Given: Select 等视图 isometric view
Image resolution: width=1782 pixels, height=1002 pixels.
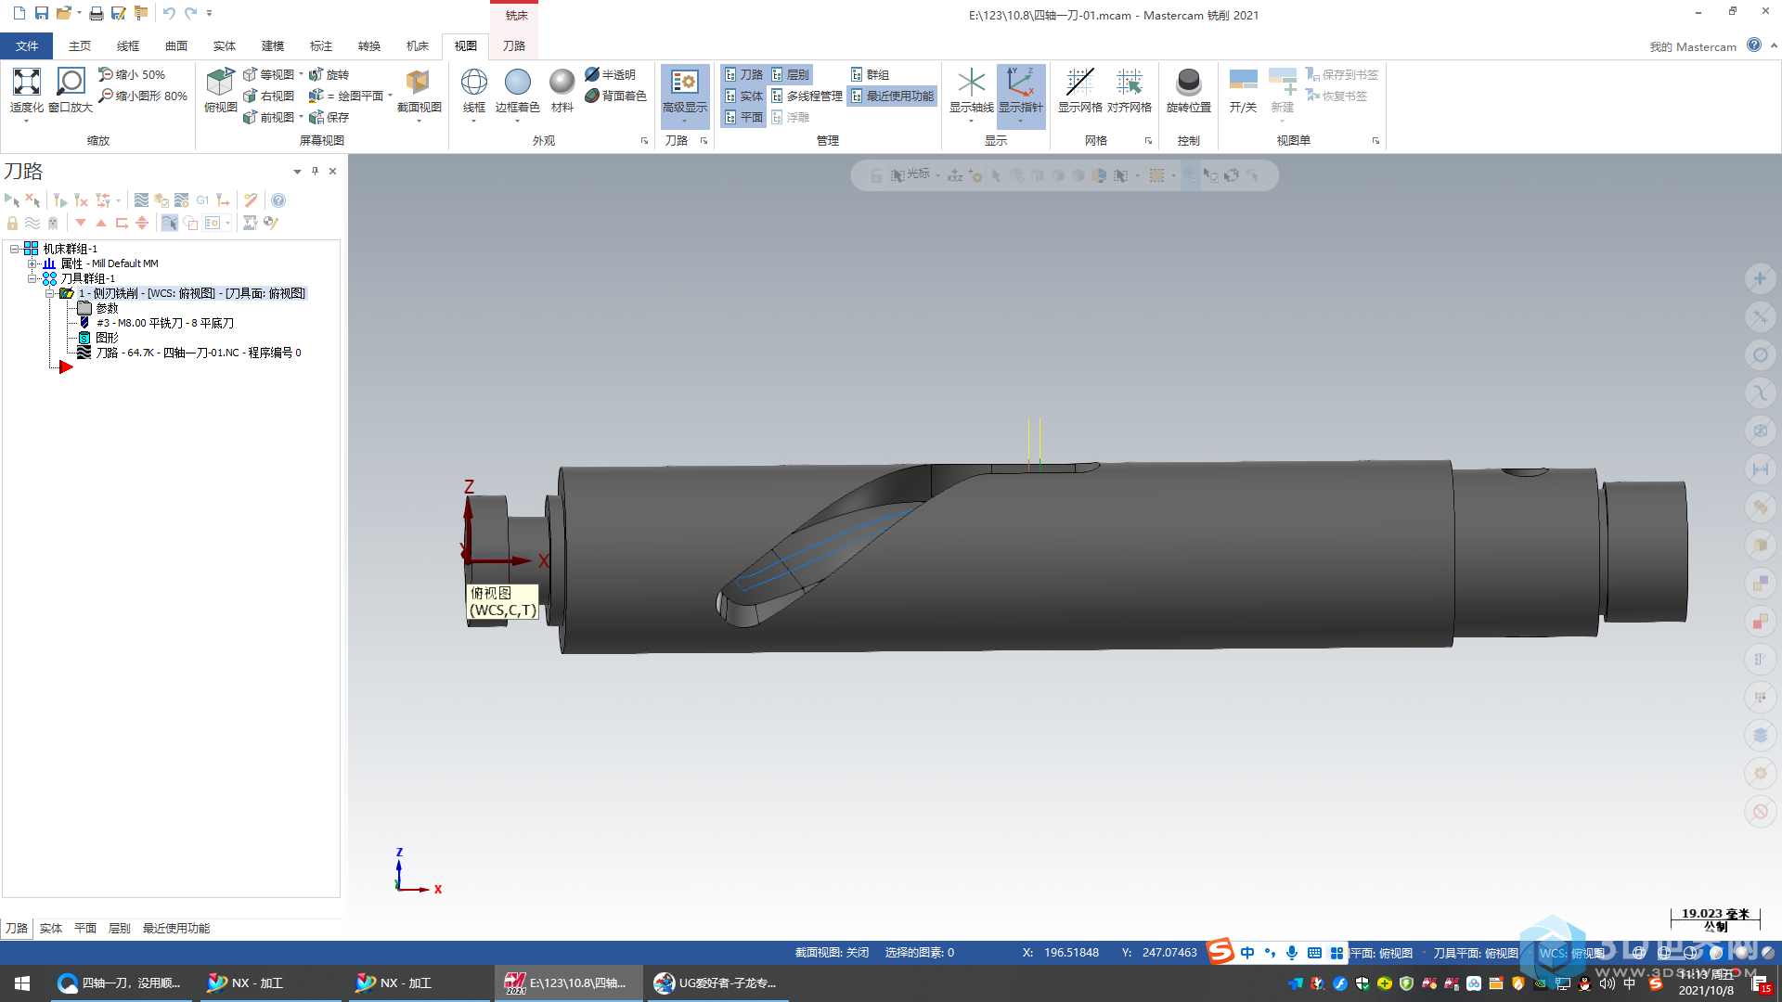Looking at the screenshot, I should [269, 74].
